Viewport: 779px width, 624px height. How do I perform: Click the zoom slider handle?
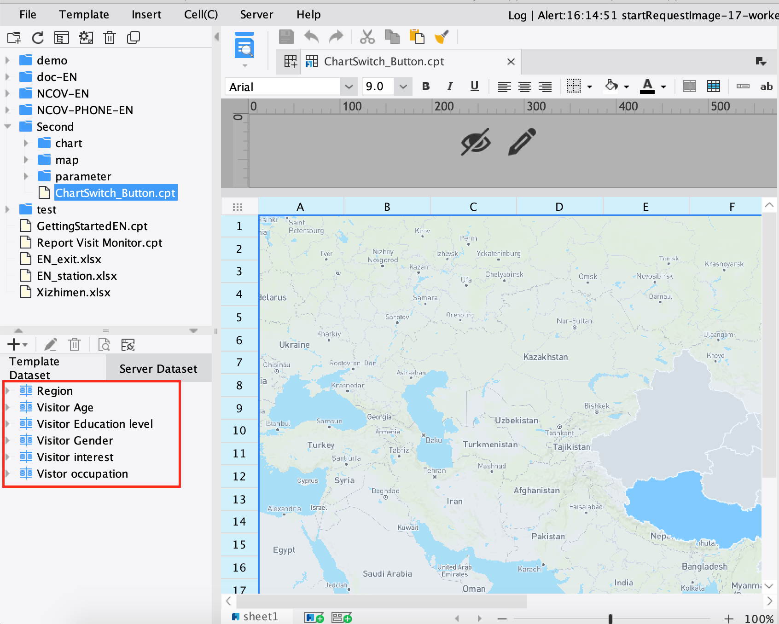(x=610, y=618)
